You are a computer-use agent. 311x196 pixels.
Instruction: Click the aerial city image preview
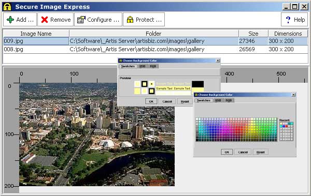97,134
